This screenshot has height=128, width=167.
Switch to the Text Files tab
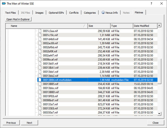pos(10,13)
